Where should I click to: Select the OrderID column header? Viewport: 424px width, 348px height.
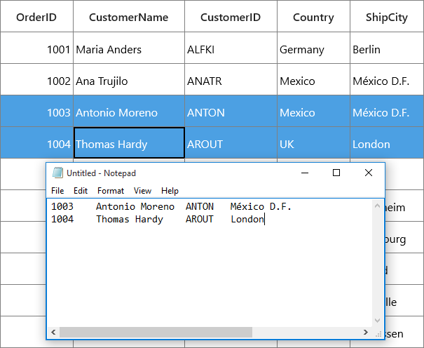[x=36, y=16]
